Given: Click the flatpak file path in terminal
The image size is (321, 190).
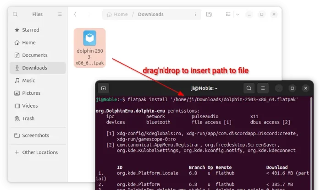Looking at the screenshot, I should pyautogui.click(x=234, y=100).
